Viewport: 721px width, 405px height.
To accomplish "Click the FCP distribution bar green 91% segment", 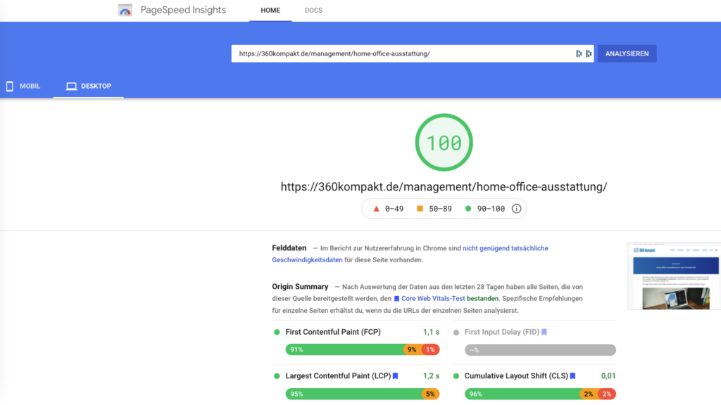I will (x=345, y=350).
